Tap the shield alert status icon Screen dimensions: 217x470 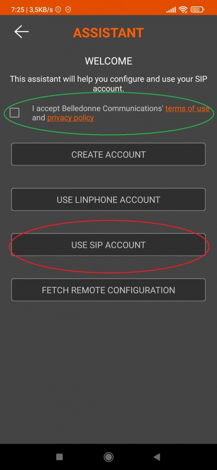58,10
